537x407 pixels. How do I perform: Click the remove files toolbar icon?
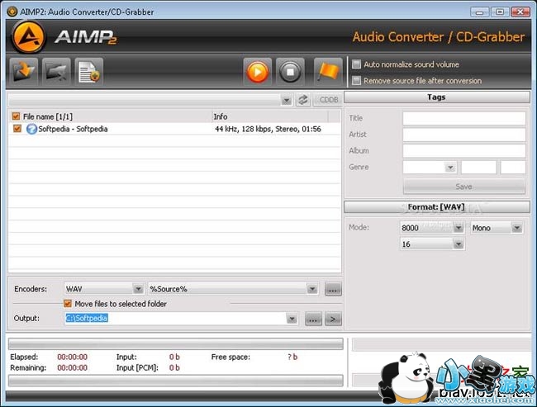(x=56, y=73)
